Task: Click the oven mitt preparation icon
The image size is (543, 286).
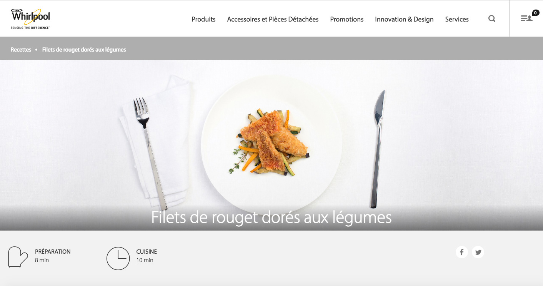Action: [18, 257]
